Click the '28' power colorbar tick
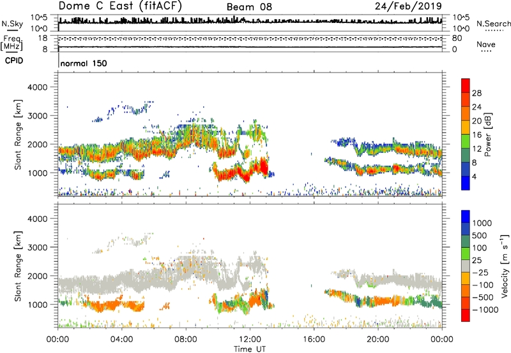 click(x=477, y=93)
